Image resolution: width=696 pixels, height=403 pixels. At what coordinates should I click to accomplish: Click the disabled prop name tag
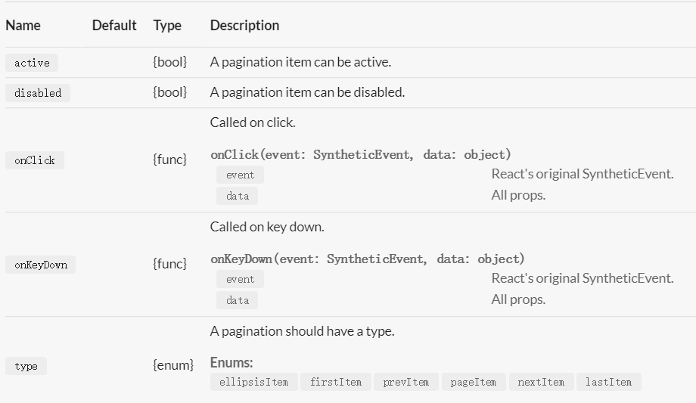(x=38, y=93)
